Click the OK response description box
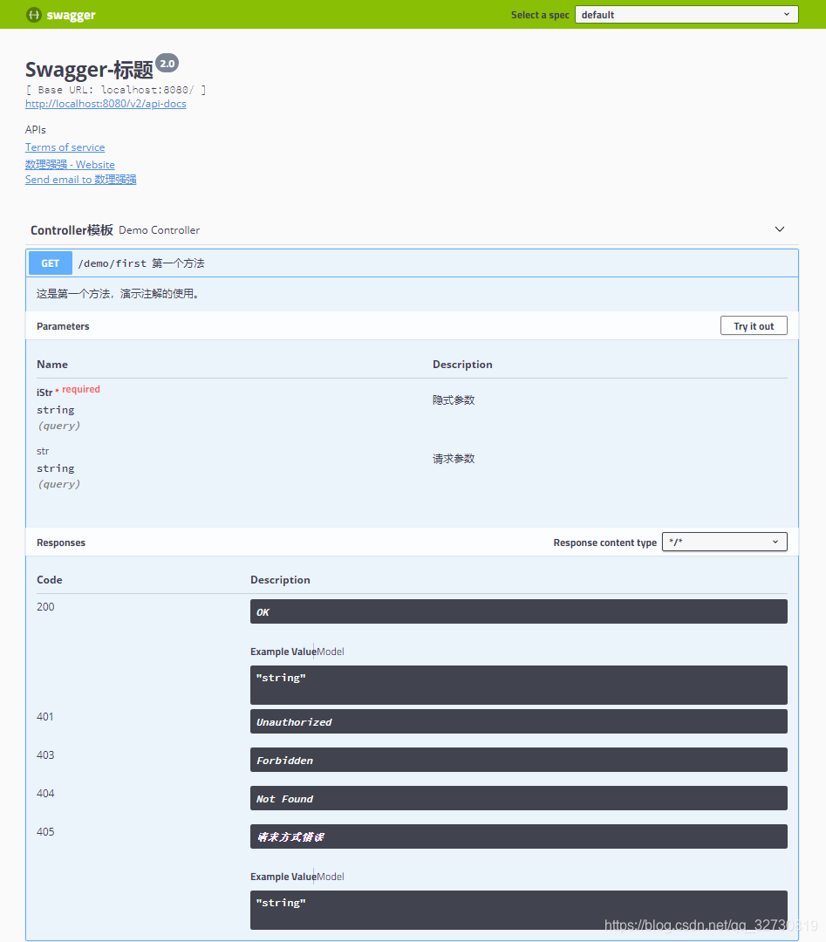Viewport: 826px width, 942px height. tap(518, 611)
